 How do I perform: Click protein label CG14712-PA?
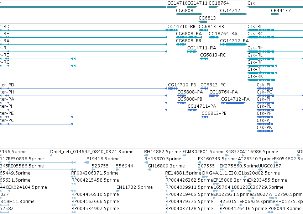point(235,100)
